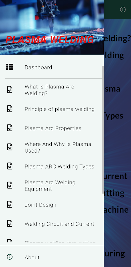Screen dimensions: 131x267
Task: Choose Joint Design from drawer
Action: pos(52,205)
